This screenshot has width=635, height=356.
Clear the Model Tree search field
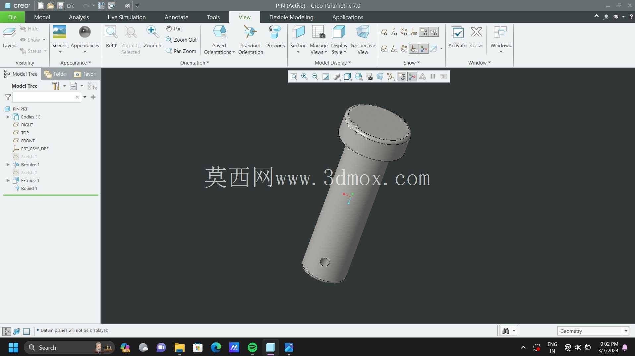coord(77,97)
